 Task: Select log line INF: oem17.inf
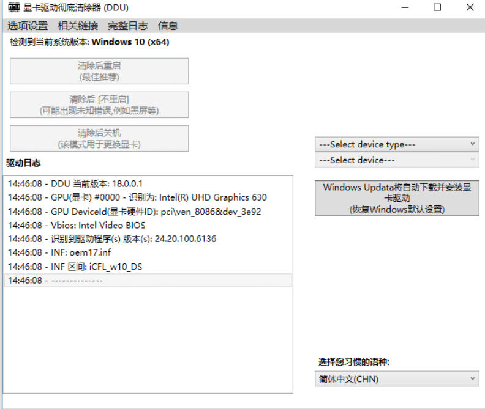(x=148, y=252)
